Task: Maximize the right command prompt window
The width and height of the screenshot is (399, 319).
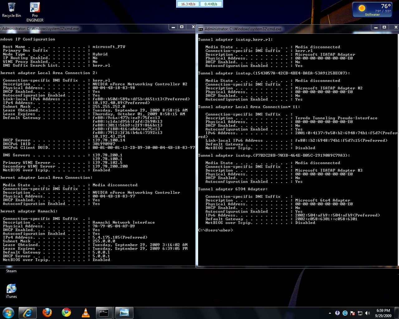Action: click(384, 27)
